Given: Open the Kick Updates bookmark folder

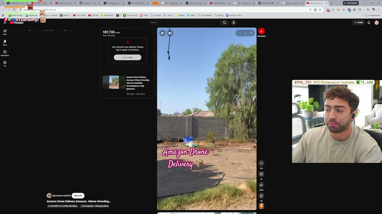Looking at the screenshot, I should pos(205,15).
